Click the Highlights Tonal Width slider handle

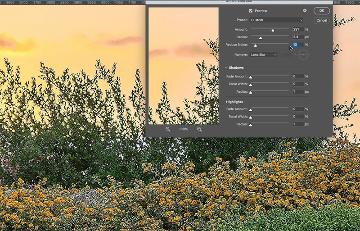[x=251, y=118]
